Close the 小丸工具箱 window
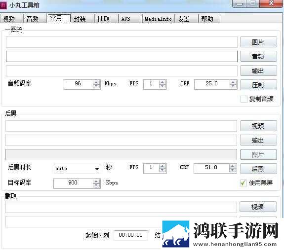Image resolution: width=284 pixels, height=250 pixels. coord(271,3)
